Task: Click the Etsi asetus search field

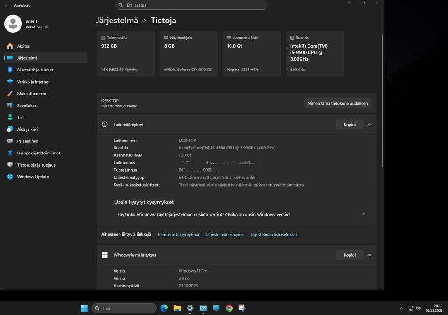Action: (191, 5)
